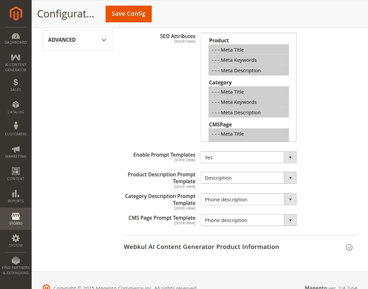
Task: Select Meta Keywords under Category attributes
Action: tap(248, 102)
